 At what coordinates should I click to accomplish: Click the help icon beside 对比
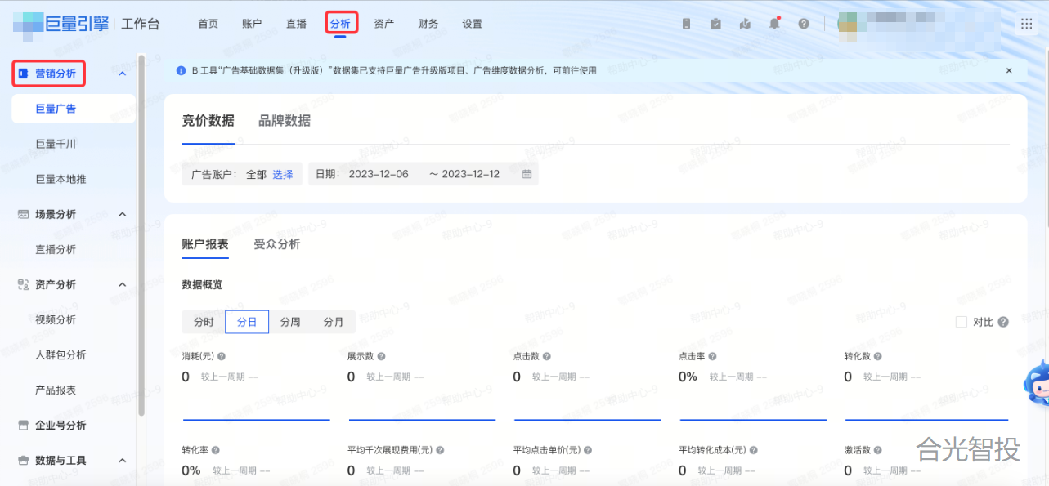click(x=1003, y=323)
